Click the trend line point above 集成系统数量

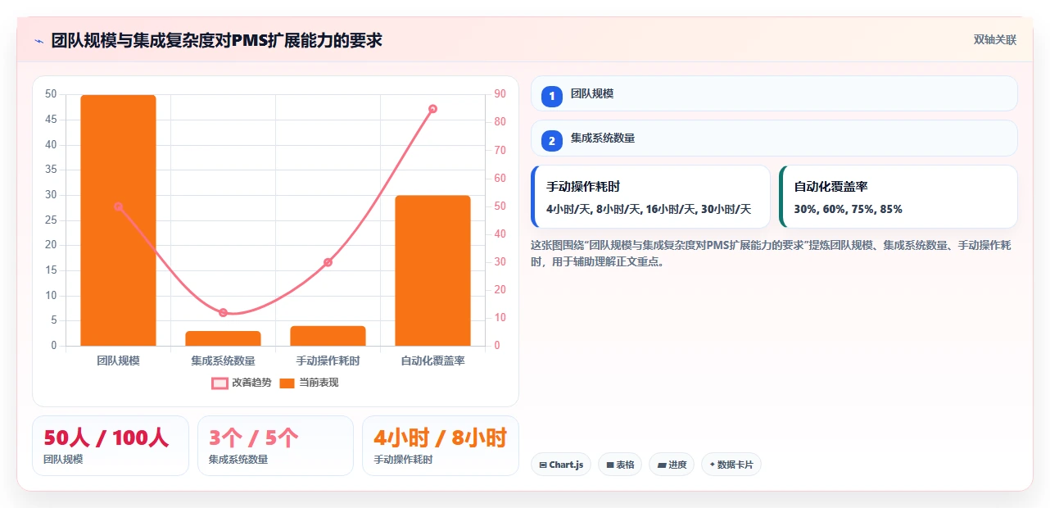coord(223,312)
